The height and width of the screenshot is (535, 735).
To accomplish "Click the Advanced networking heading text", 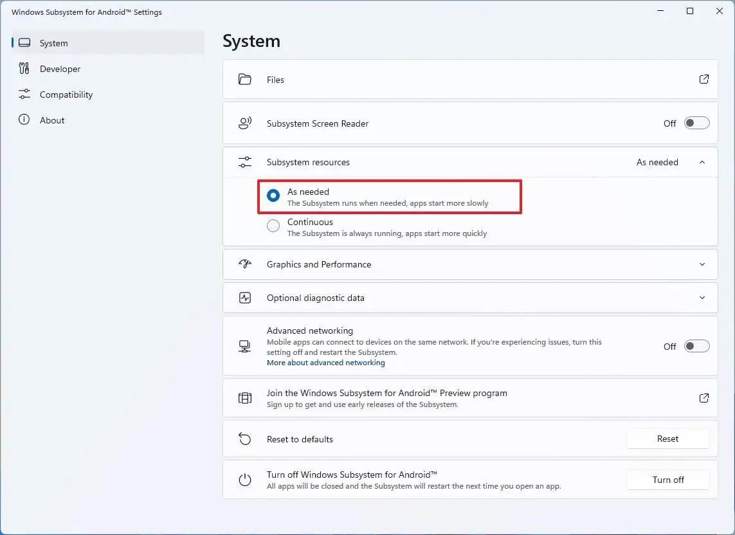I will (310, 331).
